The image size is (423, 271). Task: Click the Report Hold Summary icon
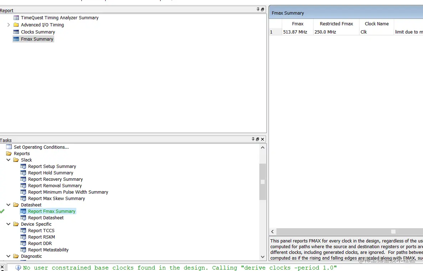[x=24, y=173]
